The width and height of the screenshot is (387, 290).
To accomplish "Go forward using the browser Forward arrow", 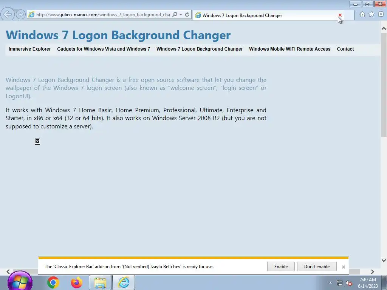I will (x=21, y=15).
